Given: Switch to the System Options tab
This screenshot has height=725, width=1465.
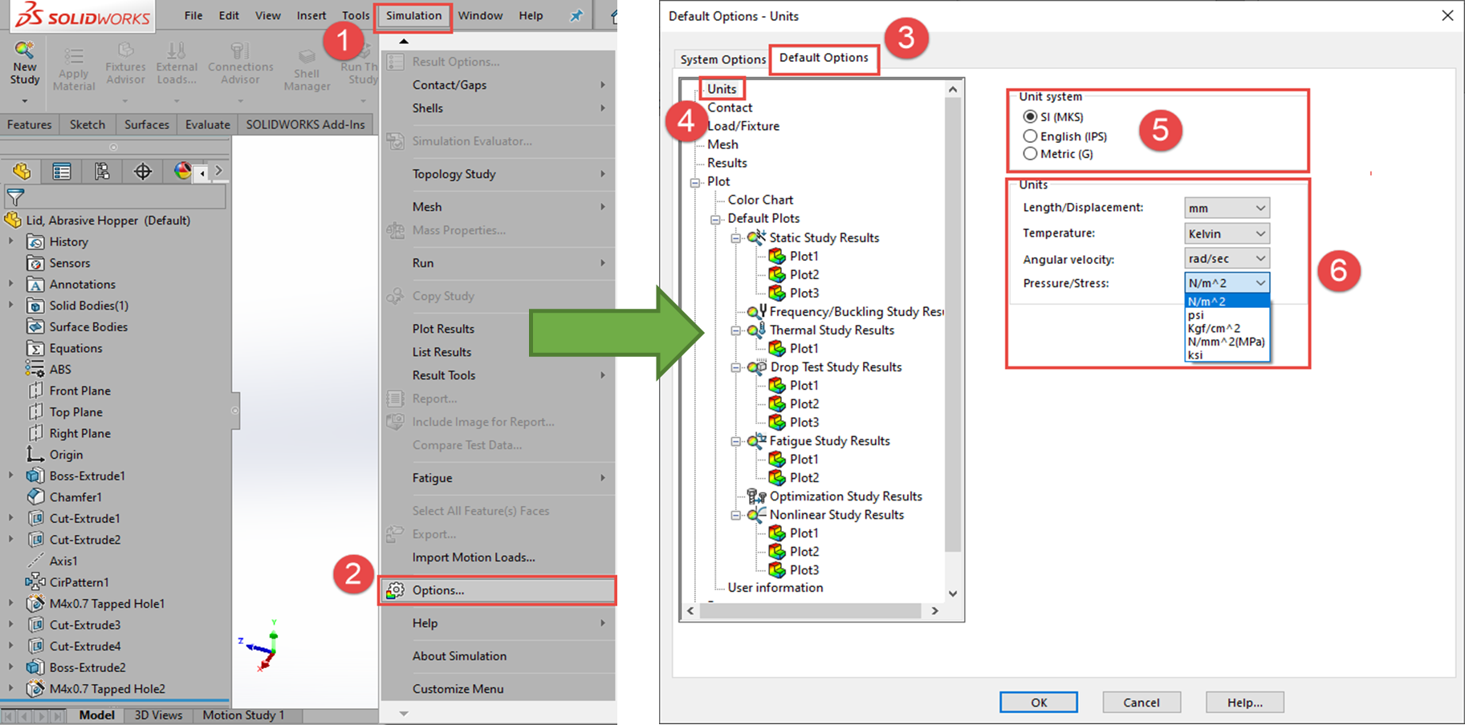Looking at the screenshot, I should pyautogui.click(x=722, y=59).
